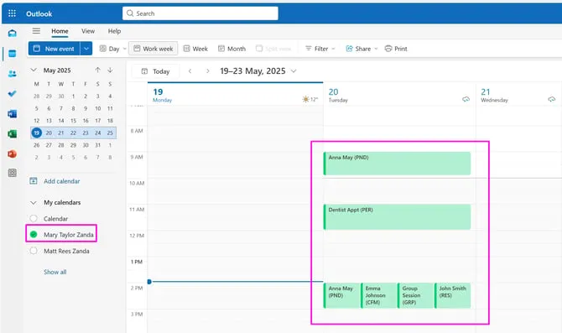Image resolution: width=562 pixels, height=333 pixels.
Task: Open the app launcher grid icon
Action: pos(12,13)
